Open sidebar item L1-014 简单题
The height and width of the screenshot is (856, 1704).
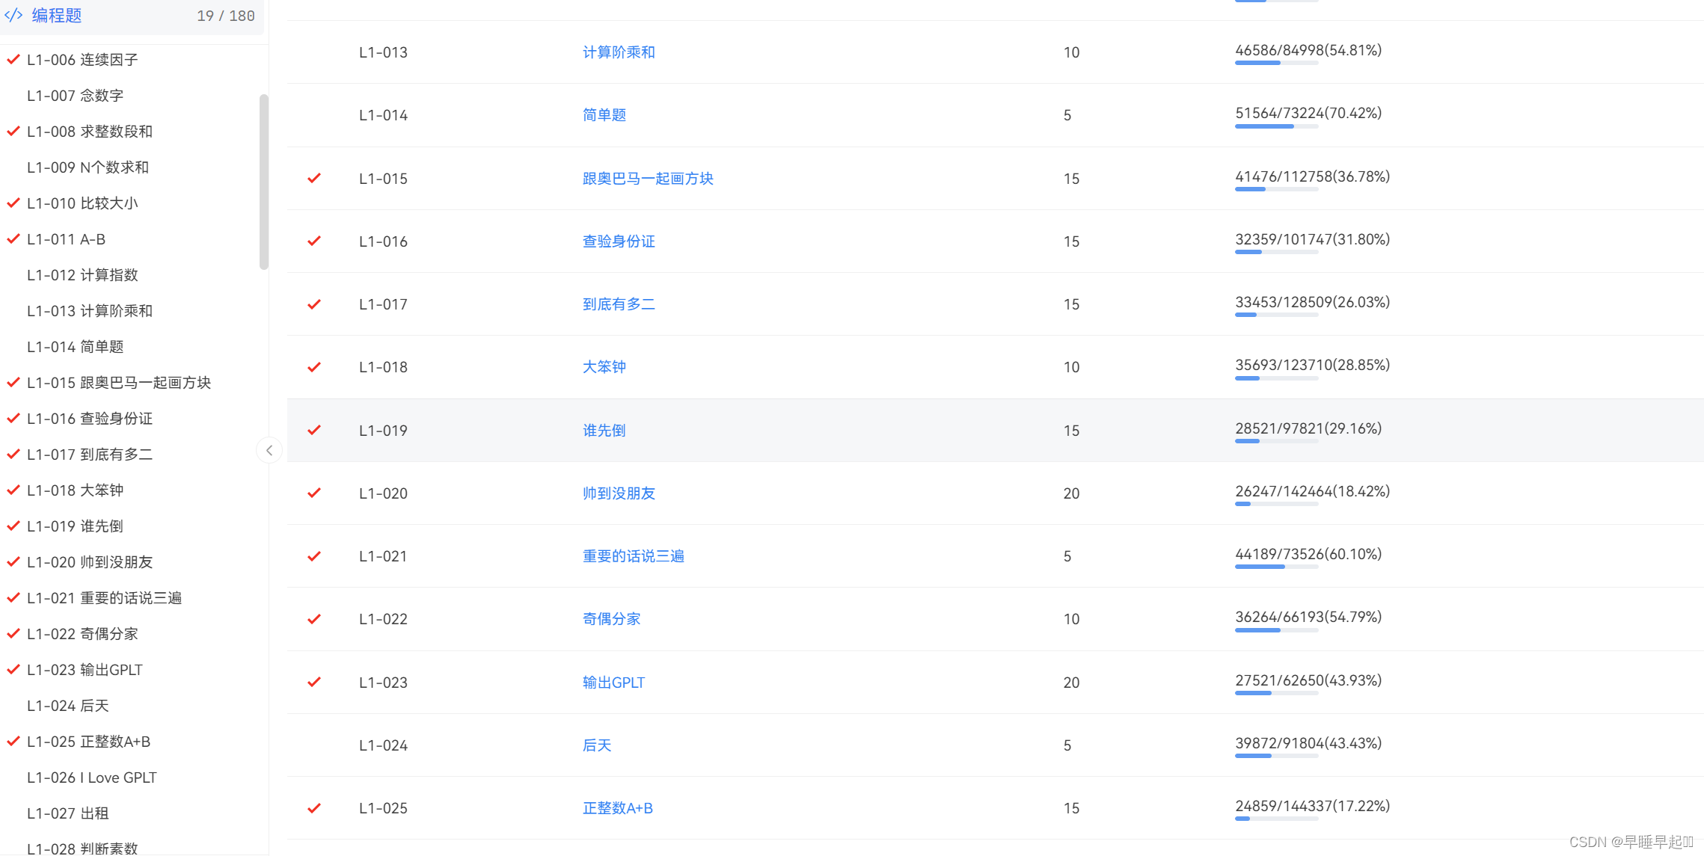click(75, 347)
